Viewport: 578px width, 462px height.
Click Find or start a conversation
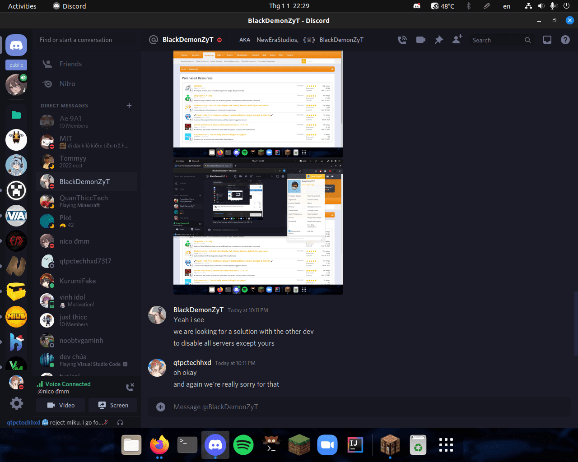point(87,40)
